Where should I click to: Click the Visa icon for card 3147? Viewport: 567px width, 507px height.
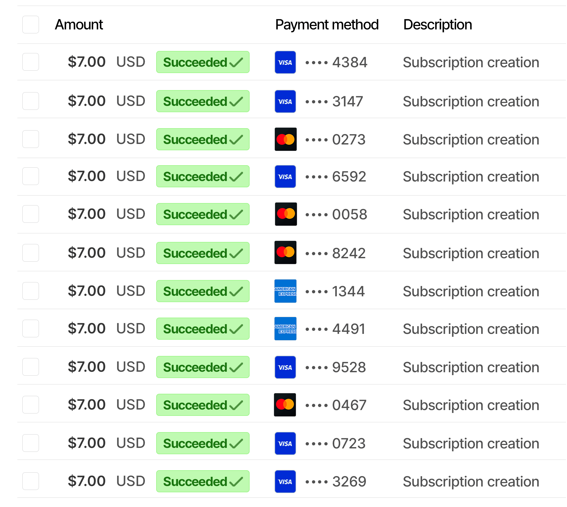[285, 101]
